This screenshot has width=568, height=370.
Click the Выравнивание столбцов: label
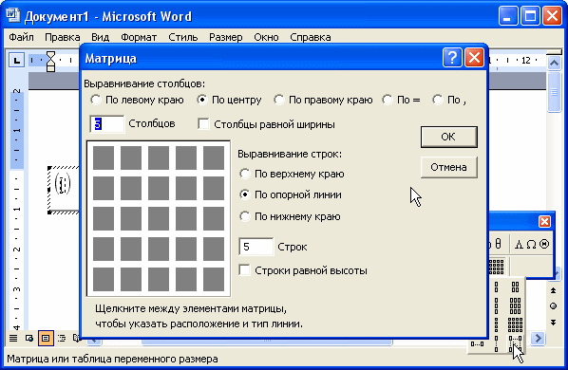pos(144,83)
